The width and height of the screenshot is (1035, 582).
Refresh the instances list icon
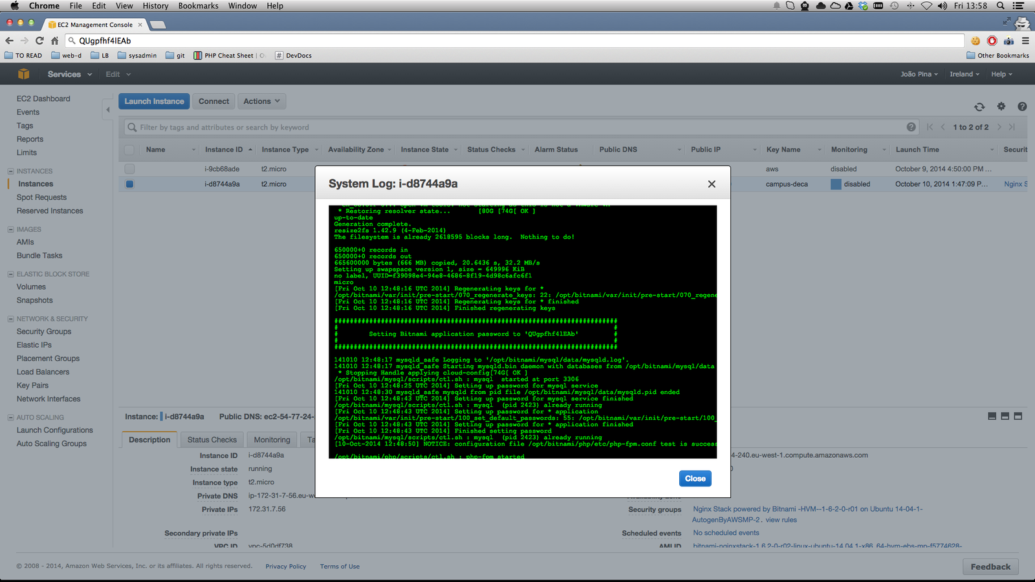point(979,107)
